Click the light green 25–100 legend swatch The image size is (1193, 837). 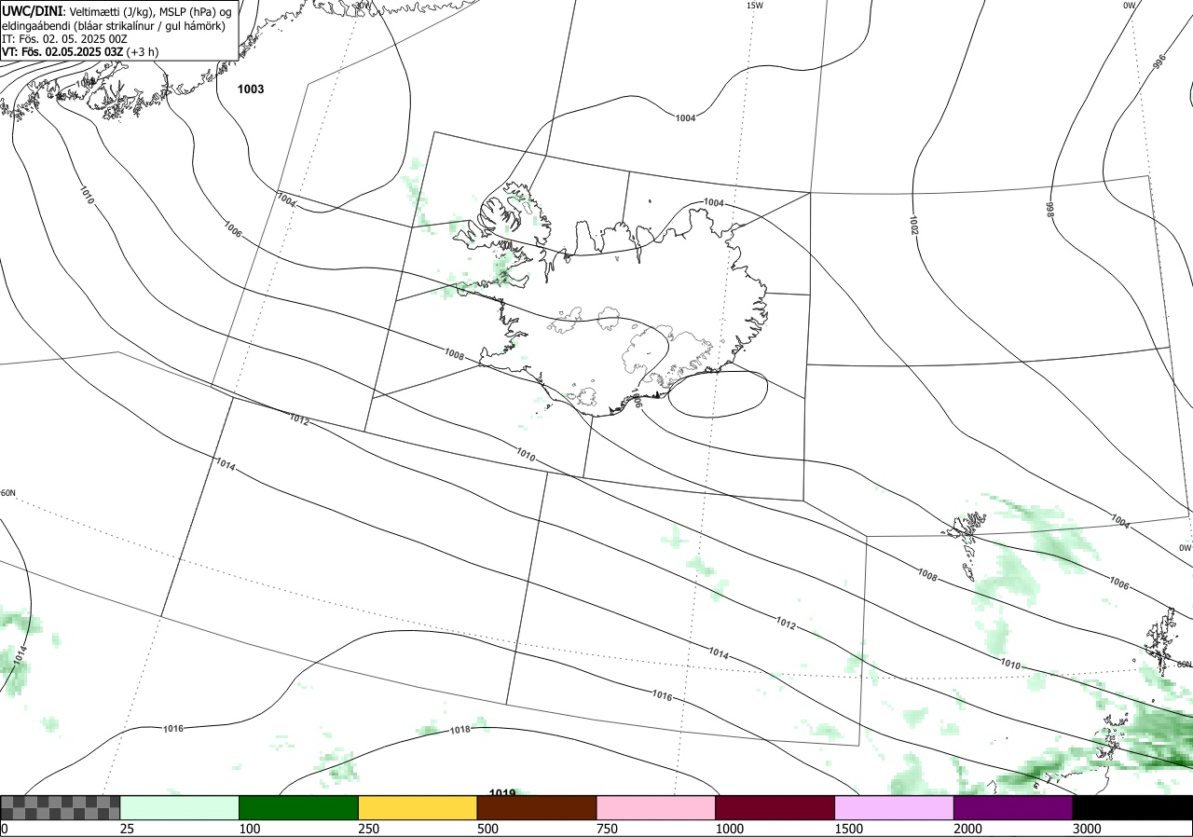(180, 807)
